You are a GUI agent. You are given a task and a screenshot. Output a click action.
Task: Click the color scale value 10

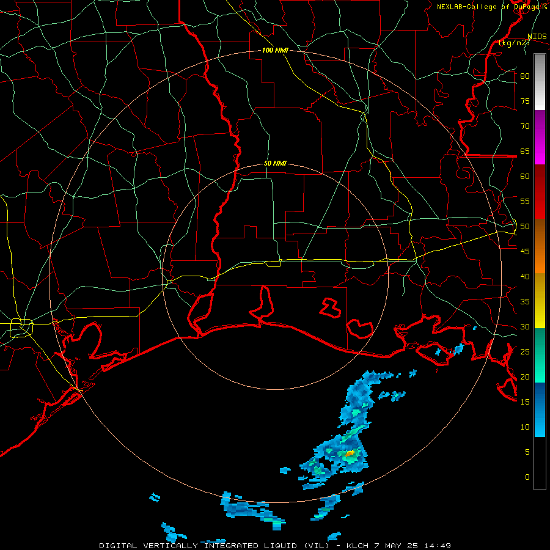pyautogui.click(x=525, y=427)
